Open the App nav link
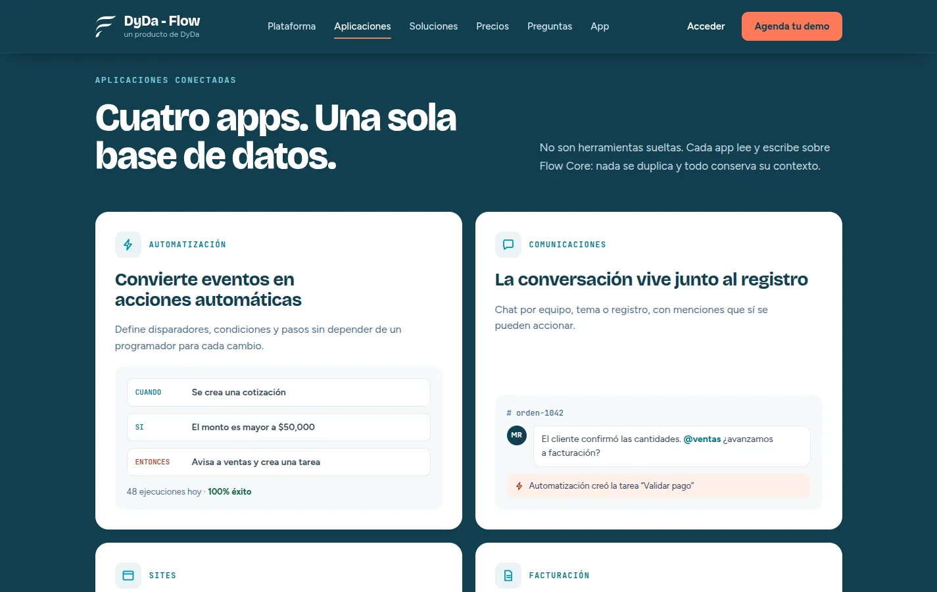 (600, 26)
